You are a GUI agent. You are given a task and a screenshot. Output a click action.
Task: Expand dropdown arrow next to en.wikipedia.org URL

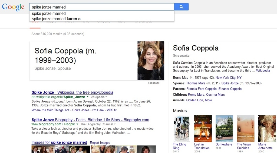pyautogui.click(x=87, y=97)
